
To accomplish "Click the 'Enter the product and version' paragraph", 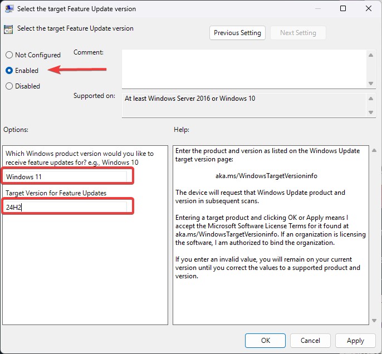I will coord(267,155).
